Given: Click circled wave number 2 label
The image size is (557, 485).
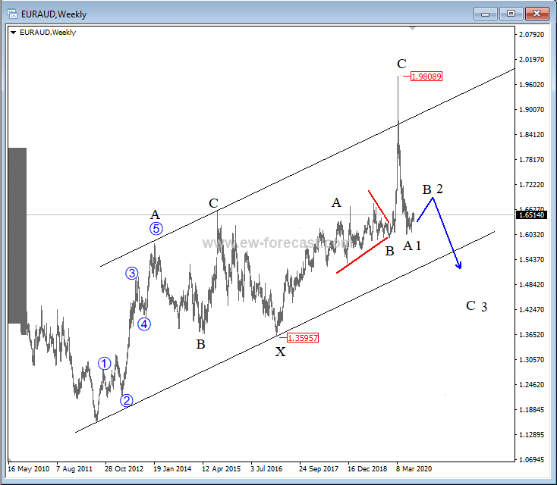Looking at the screenshot, I should (127, 400).
